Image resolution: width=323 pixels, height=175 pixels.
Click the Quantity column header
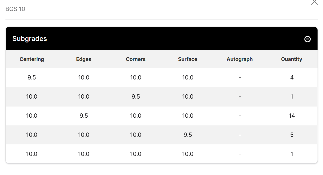[292, 59]
